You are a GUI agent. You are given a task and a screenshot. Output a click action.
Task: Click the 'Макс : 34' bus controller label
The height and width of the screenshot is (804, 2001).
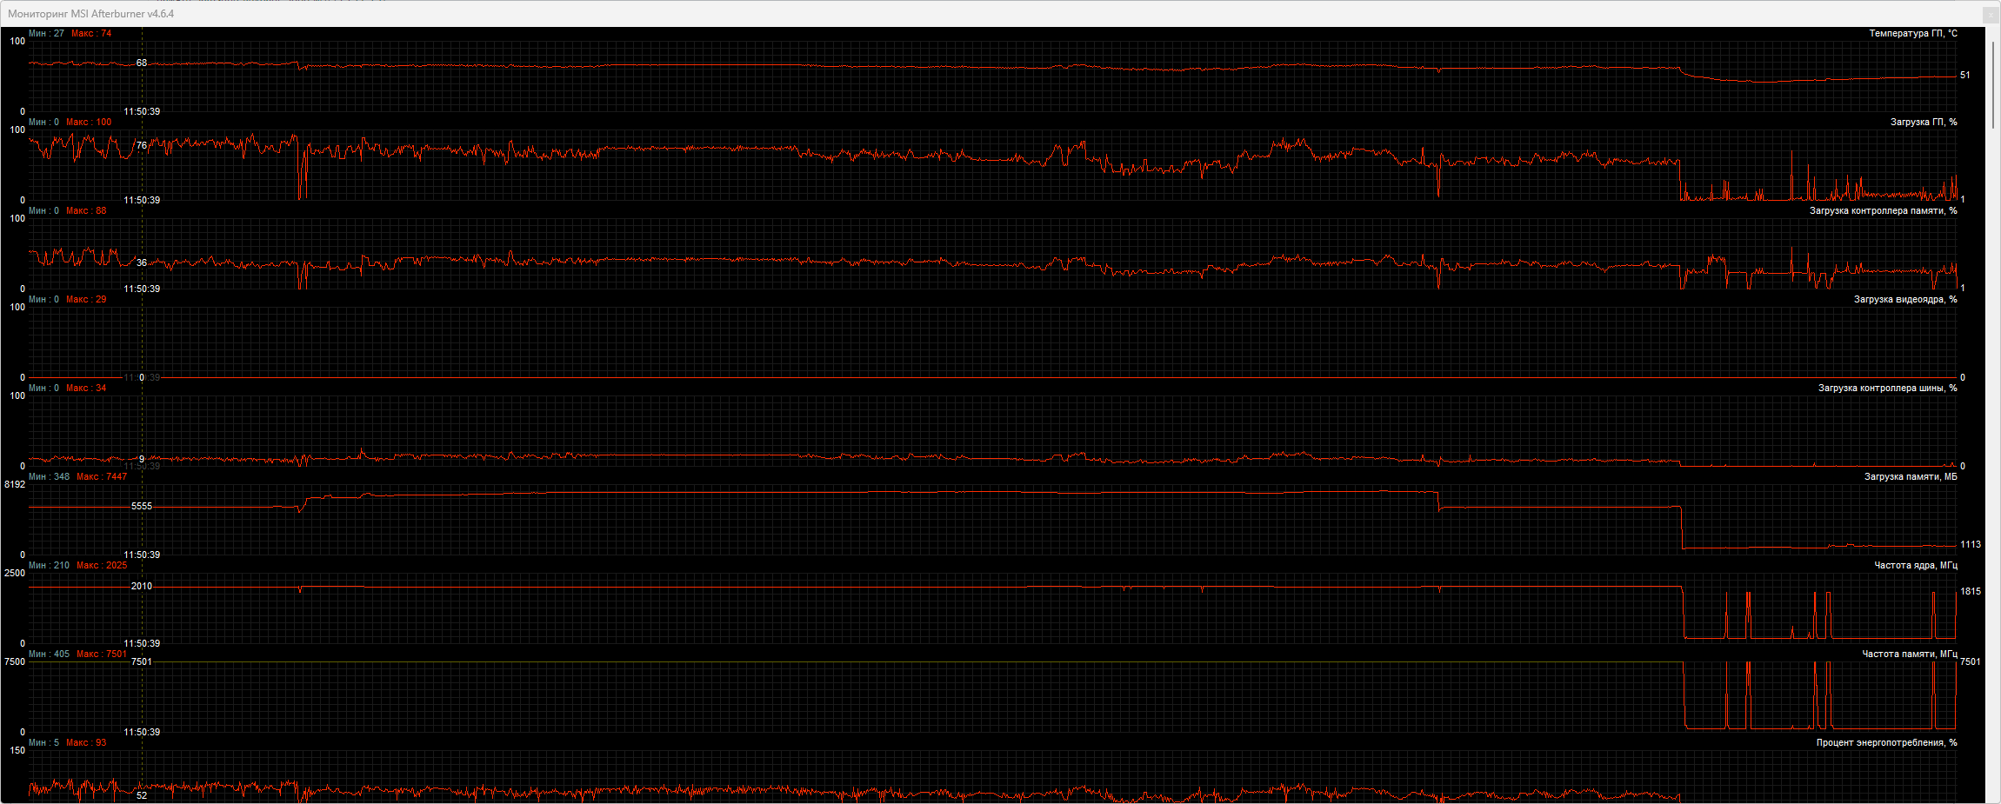tap(86, 389)
